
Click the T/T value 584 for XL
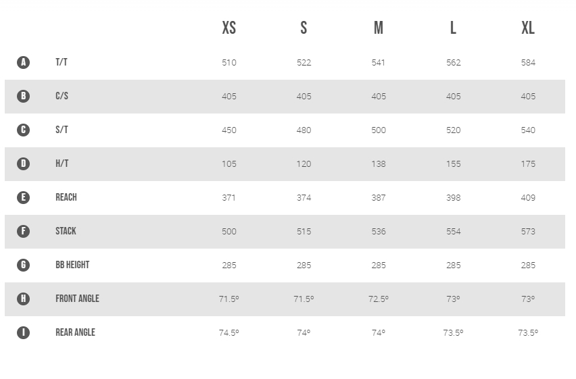pyautogui.click(x=528, y=62)
